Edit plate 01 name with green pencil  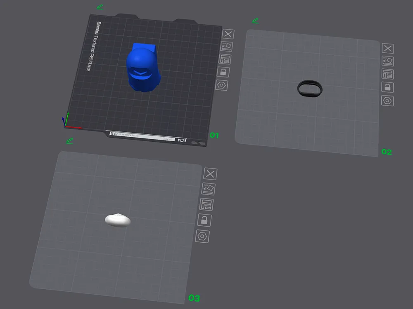coord(100,7)
